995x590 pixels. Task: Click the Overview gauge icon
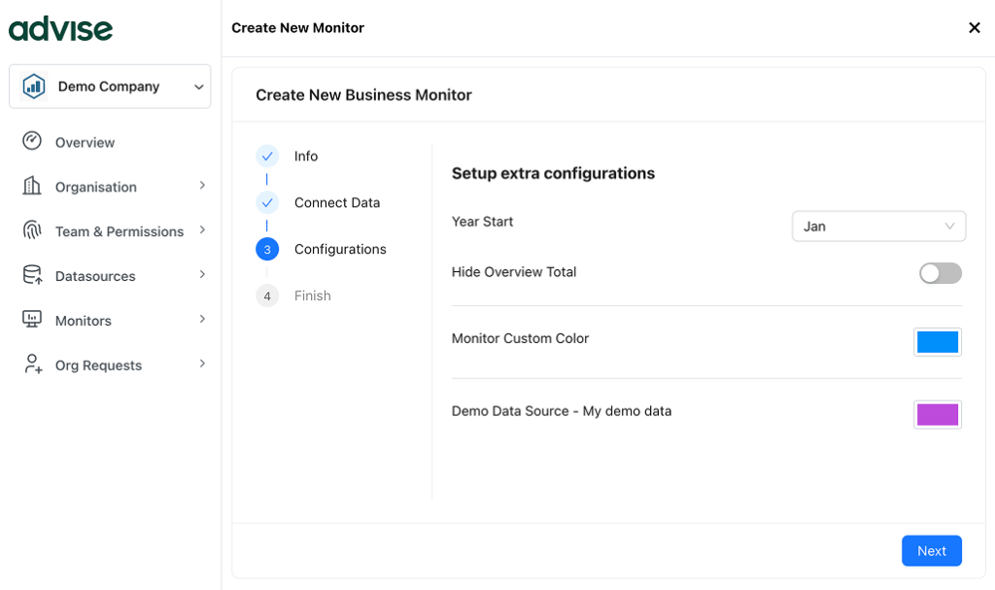(32, 142)
